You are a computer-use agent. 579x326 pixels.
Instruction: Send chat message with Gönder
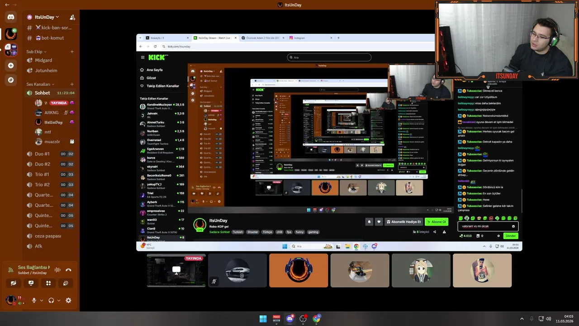point(511,236)
